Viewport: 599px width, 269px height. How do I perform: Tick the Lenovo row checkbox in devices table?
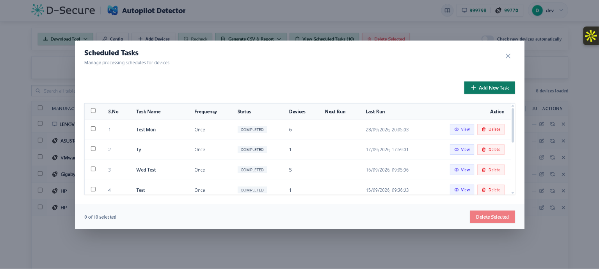[40, 123]
